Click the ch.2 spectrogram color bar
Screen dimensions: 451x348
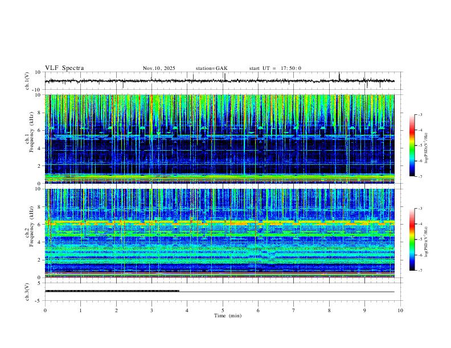412,239
